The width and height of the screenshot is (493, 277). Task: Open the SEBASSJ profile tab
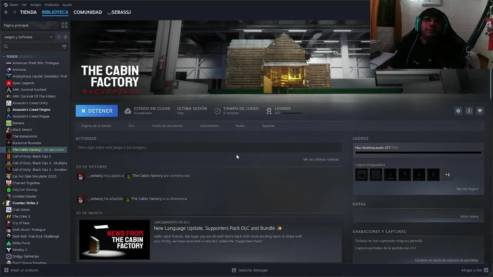click(119, 12)
